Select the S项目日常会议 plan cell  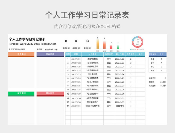(92, 63)
